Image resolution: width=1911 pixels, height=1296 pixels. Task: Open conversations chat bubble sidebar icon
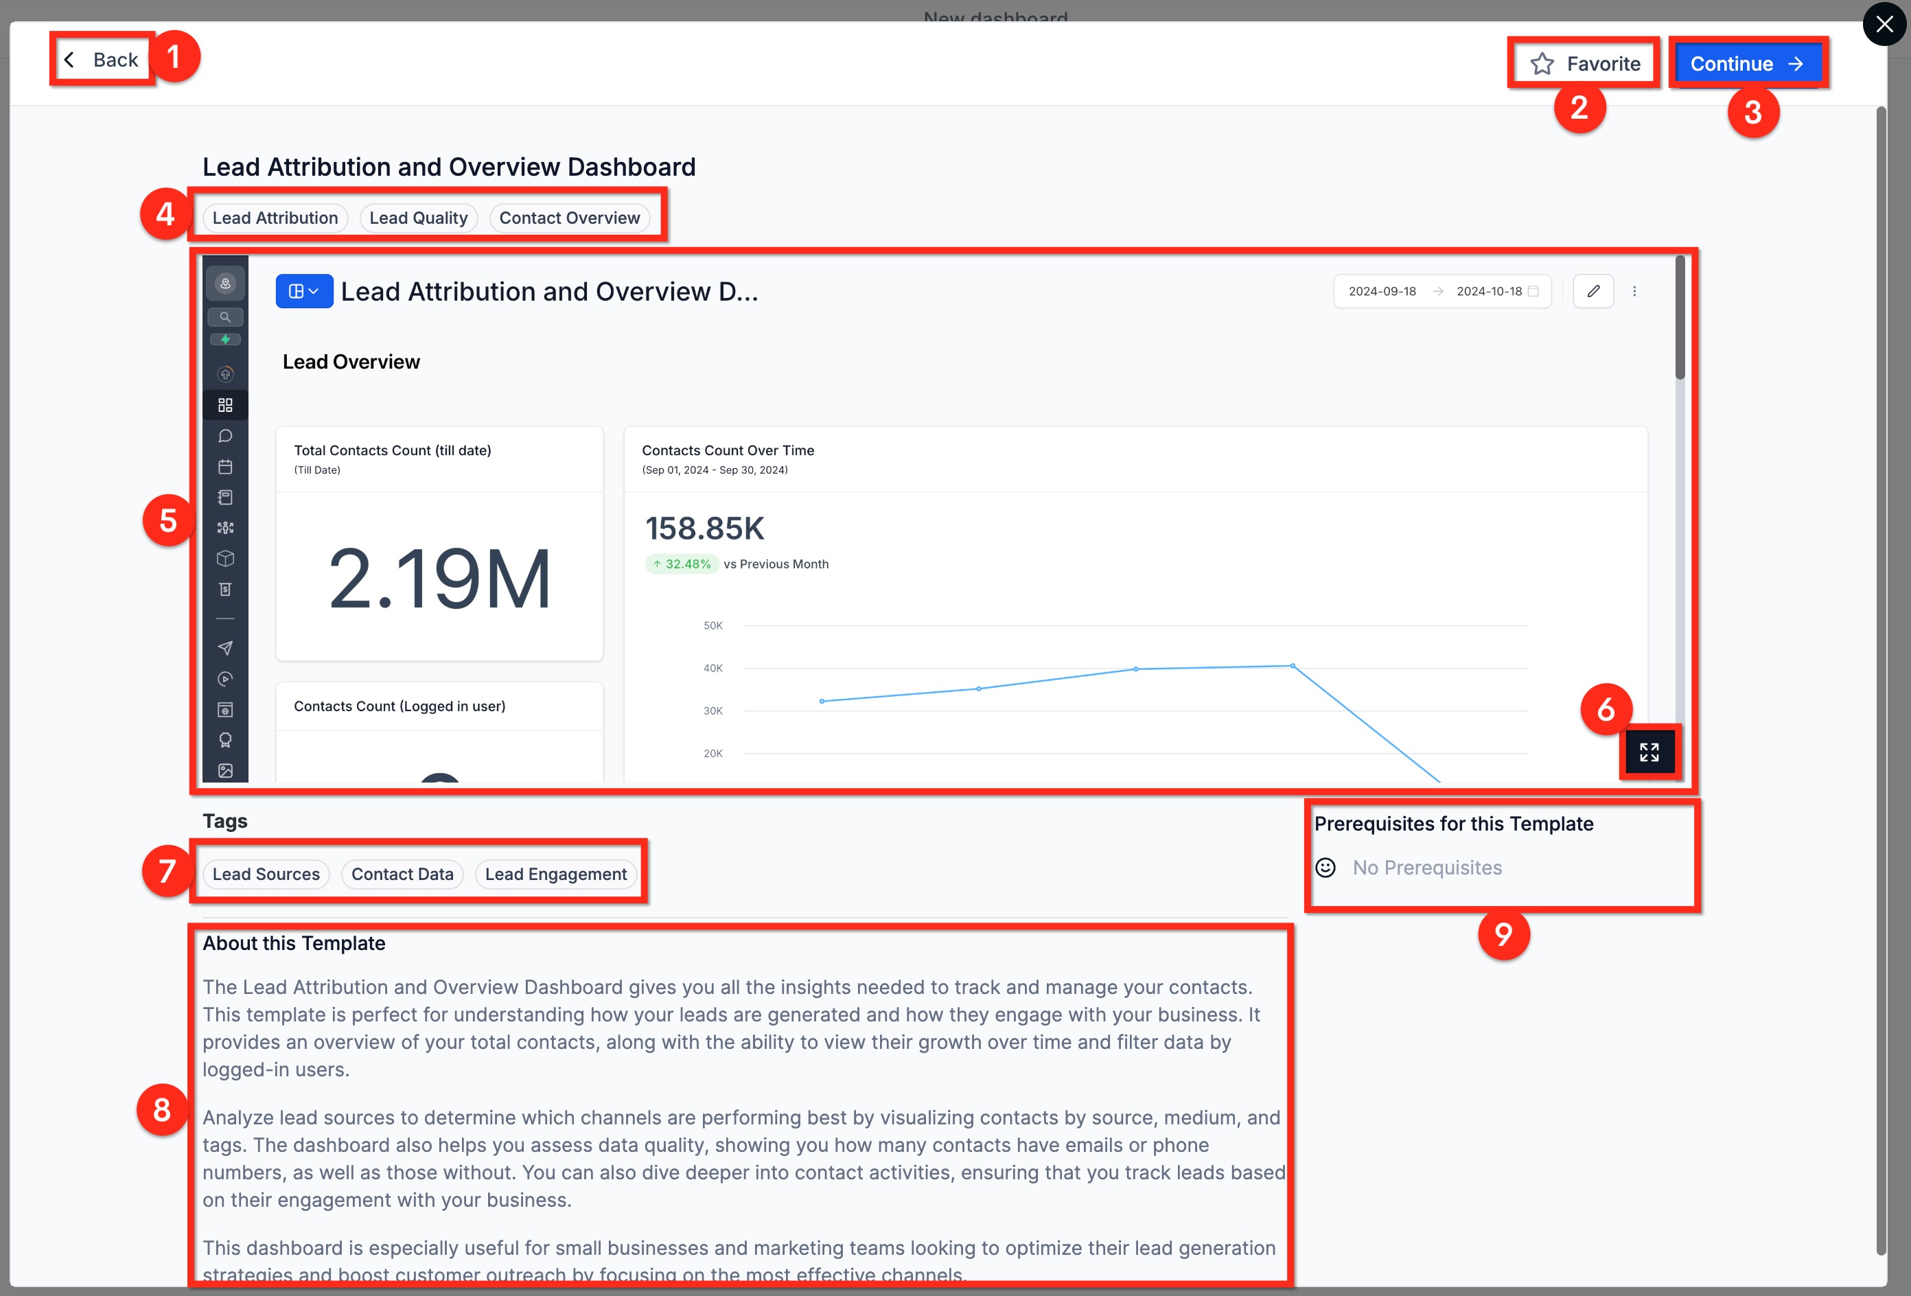pos(224,436)
